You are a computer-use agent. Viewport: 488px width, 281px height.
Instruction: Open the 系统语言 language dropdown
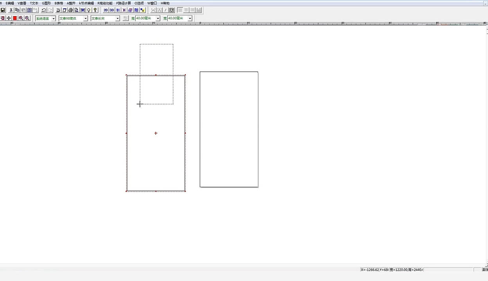tap(54, 18)
